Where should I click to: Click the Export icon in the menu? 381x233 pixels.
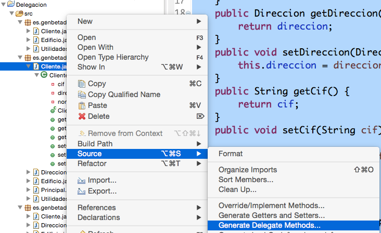point(82,191)
